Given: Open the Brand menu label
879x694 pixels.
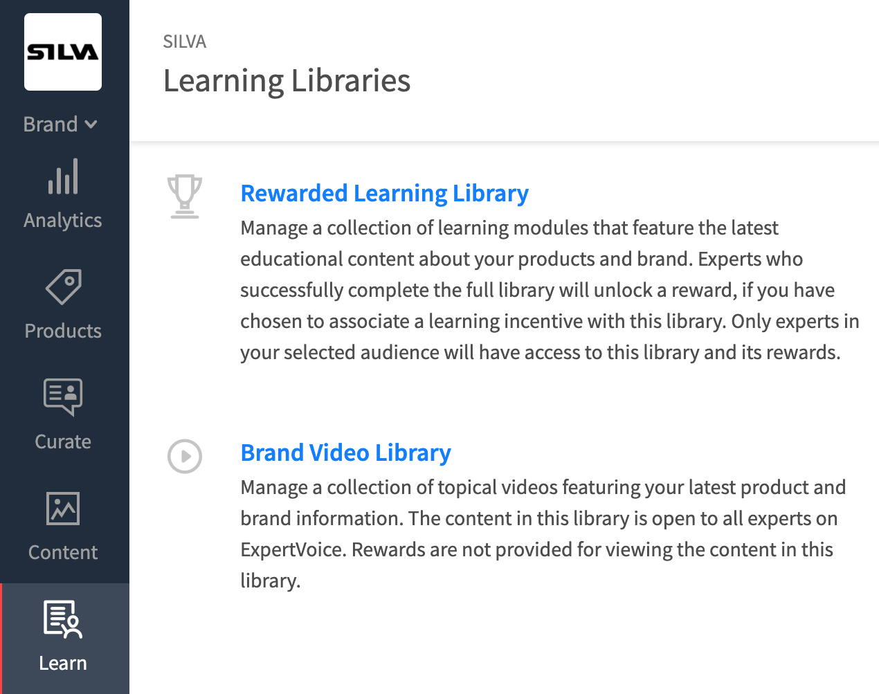Looking at the screenshot, I should pos(51,124).
